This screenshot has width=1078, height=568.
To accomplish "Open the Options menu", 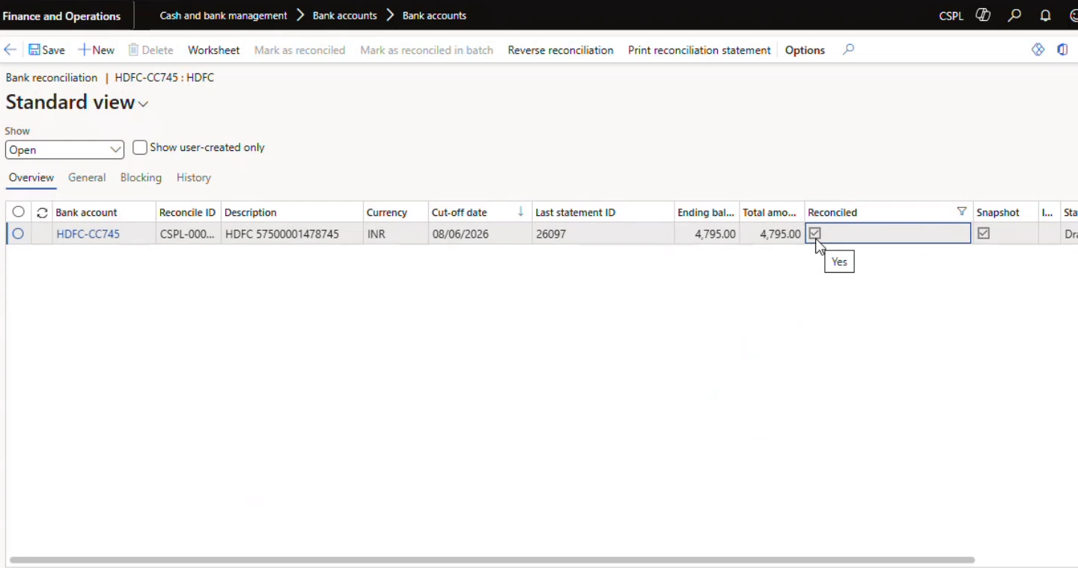I will [805, 50].
